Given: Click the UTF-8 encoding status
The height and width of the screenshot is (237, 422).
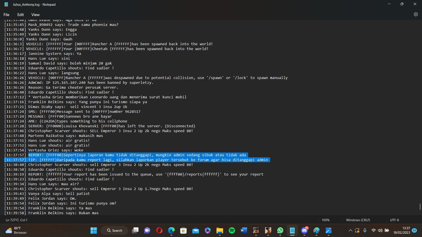Looking at the screenshot, I should click(394, 220).
